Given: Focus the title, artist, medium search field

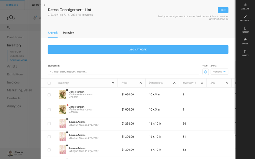Looking at the screenshot, I should 123,72.
